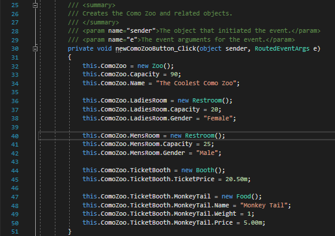Click the Restroom type on highlighted line 40
The height and width of the screenshot is (236, 335).
click(200, 136)
